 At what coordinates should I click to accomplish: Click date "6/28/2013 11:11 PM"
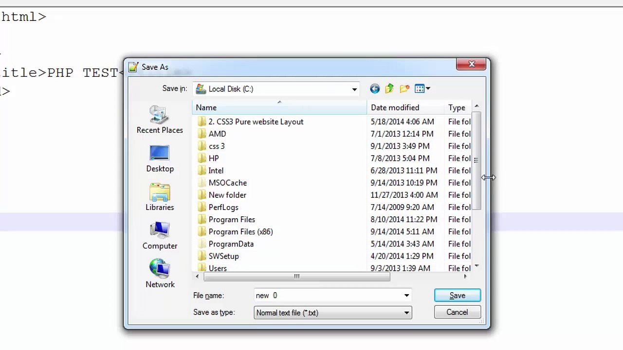coord(404,170)
